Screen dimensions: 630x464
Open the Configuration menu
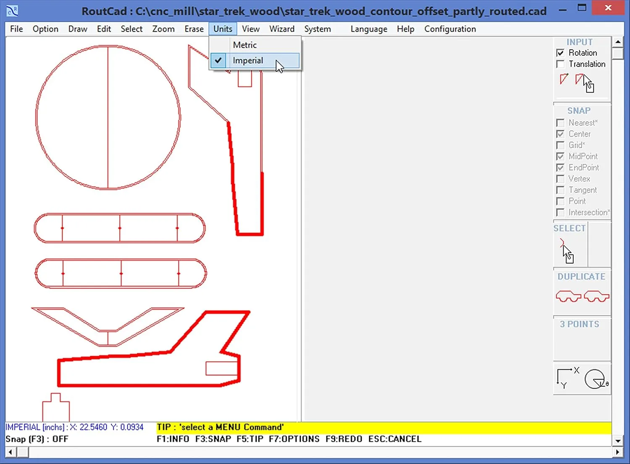(450, 29)
